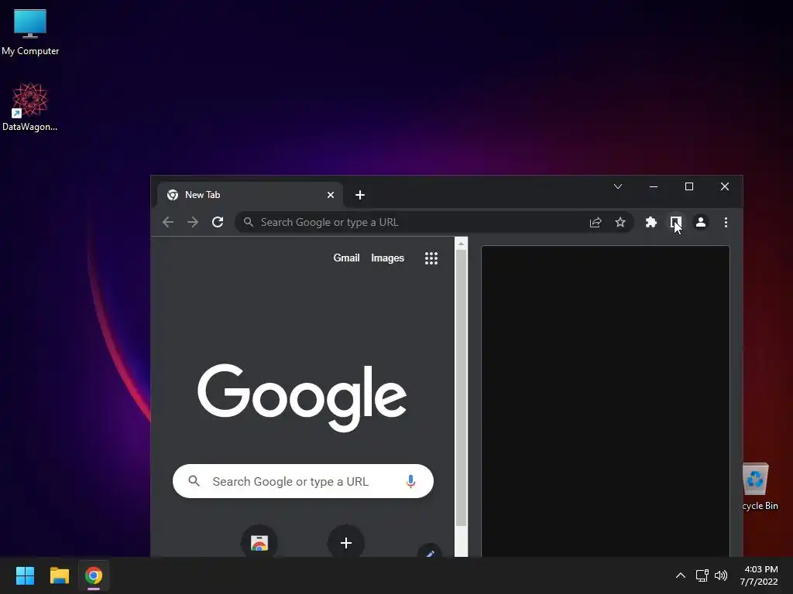Select the New Tab tab

point(250,195)
